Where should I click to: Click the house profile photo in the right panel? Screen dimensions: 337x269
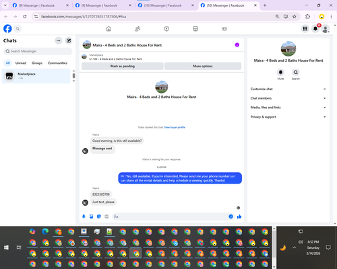click(288, 48)
